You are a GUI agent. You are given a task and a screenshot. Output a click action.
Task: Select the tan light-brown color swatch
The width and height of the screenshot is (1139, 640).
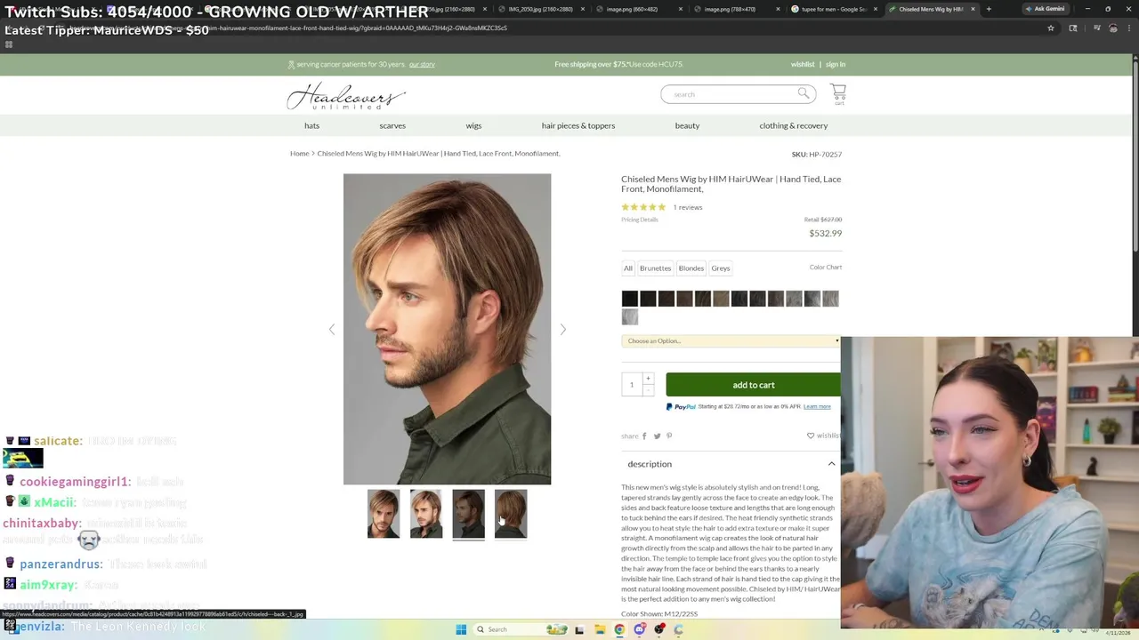coord(721,299)
